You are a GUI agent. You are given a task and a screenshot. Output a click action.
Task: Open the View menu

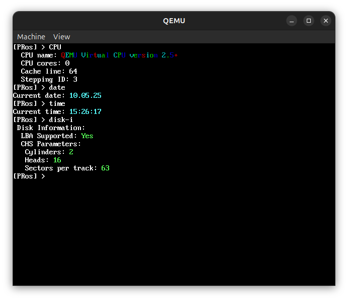coord(61,37)
